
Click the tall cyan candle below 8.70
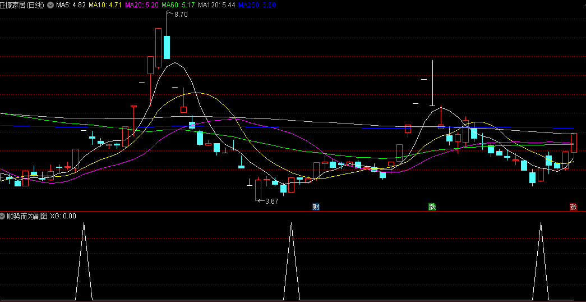click(x=167, y=47)
